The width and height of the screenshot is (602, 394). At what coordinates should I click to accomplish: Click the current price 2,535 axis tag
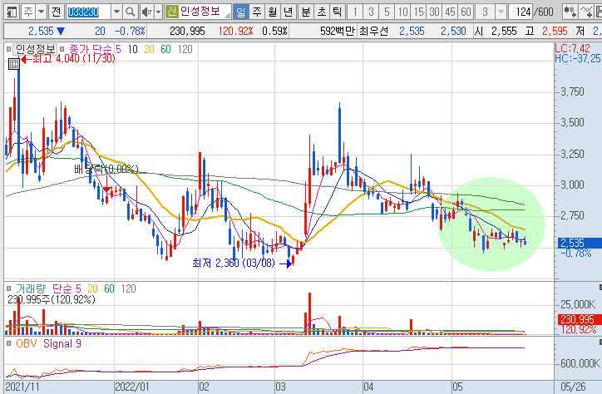[578, 243]
